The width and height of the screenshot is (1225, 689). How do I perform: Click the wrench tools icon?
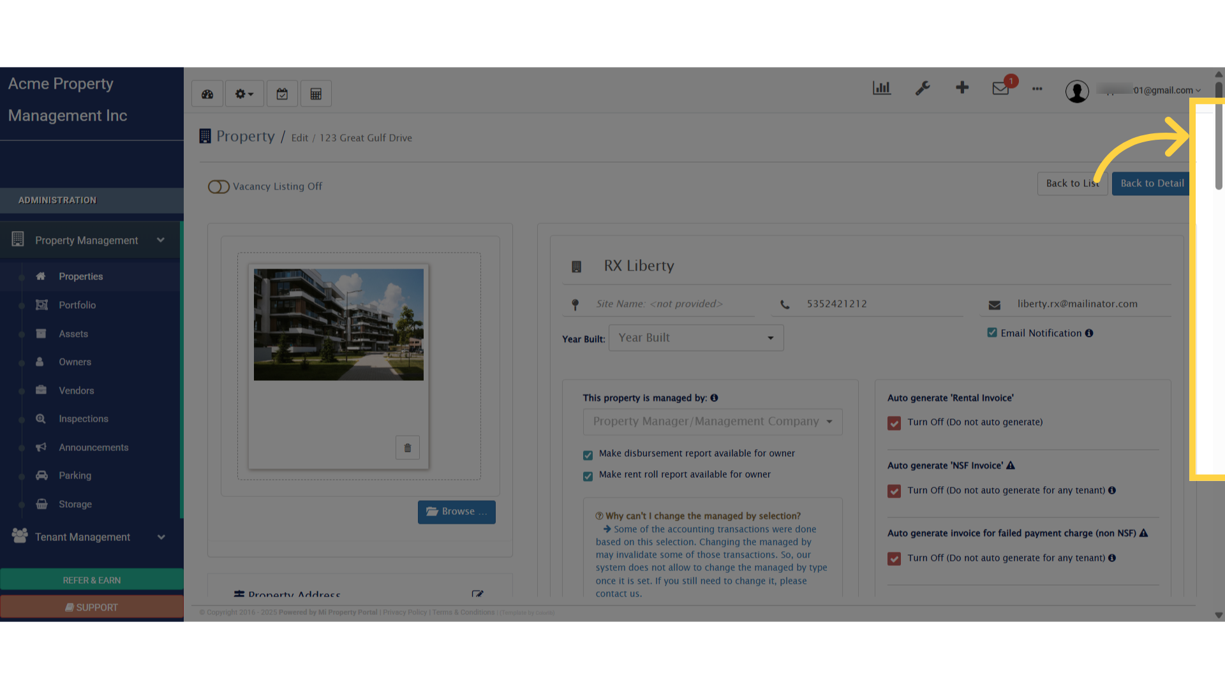(923, 89)
